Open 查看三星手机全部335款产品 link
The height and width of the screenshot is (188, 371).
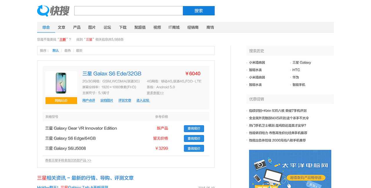[68, 160]
